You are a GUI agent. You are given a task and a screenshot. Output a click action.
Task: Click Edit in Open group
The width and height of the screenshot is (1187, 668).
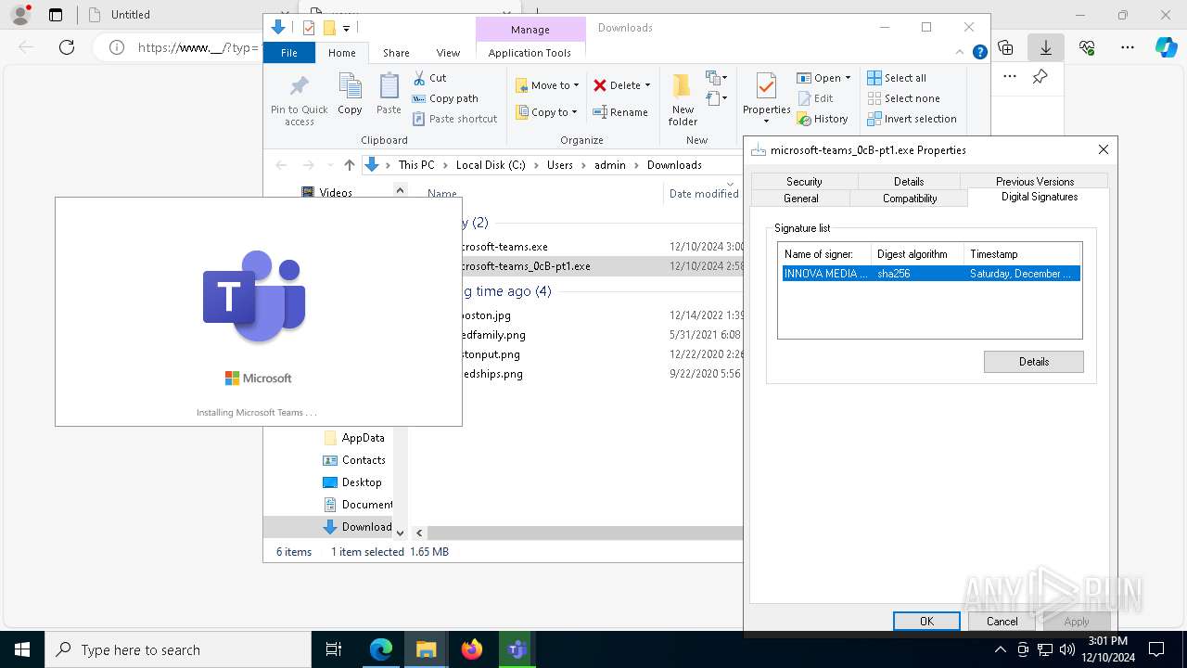(815, 98)
